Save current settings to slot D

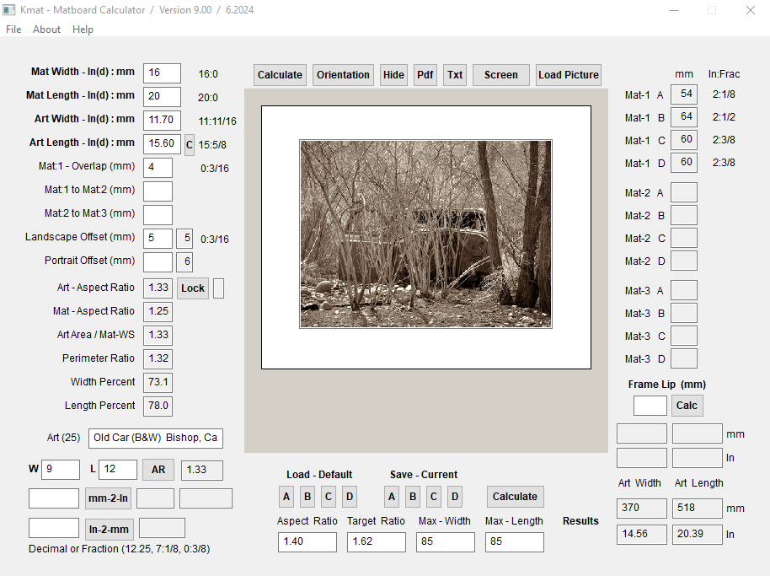coord(455,497)
